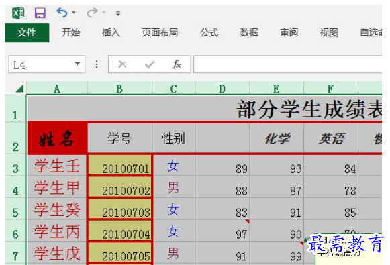Select row 2 header
Screen dimensions: 390x265
point(15,138)
